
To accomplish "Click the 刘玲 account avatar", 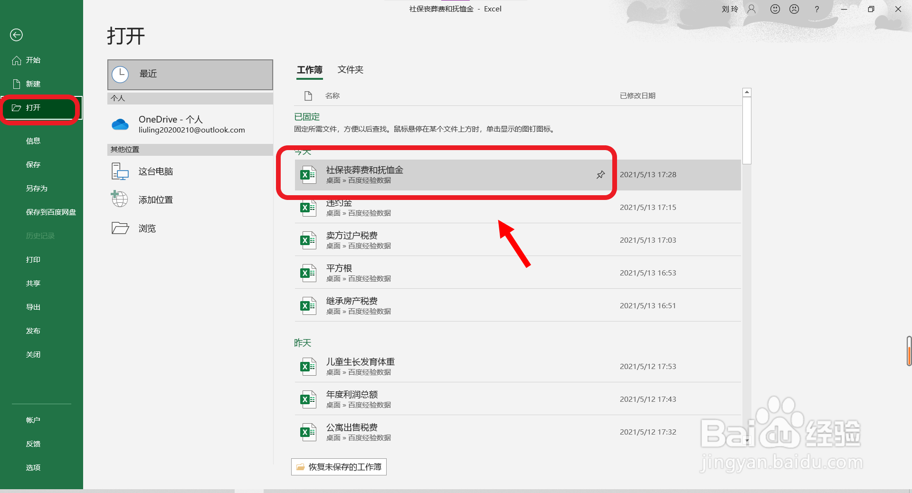I will [751, 9].
